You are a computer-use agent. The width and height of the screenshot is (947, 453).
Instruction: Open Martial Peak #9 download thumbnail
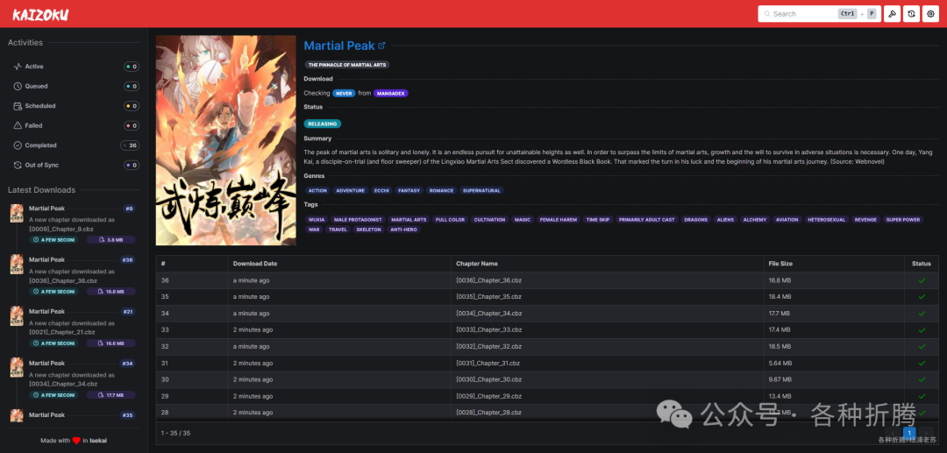pos(17,213)
